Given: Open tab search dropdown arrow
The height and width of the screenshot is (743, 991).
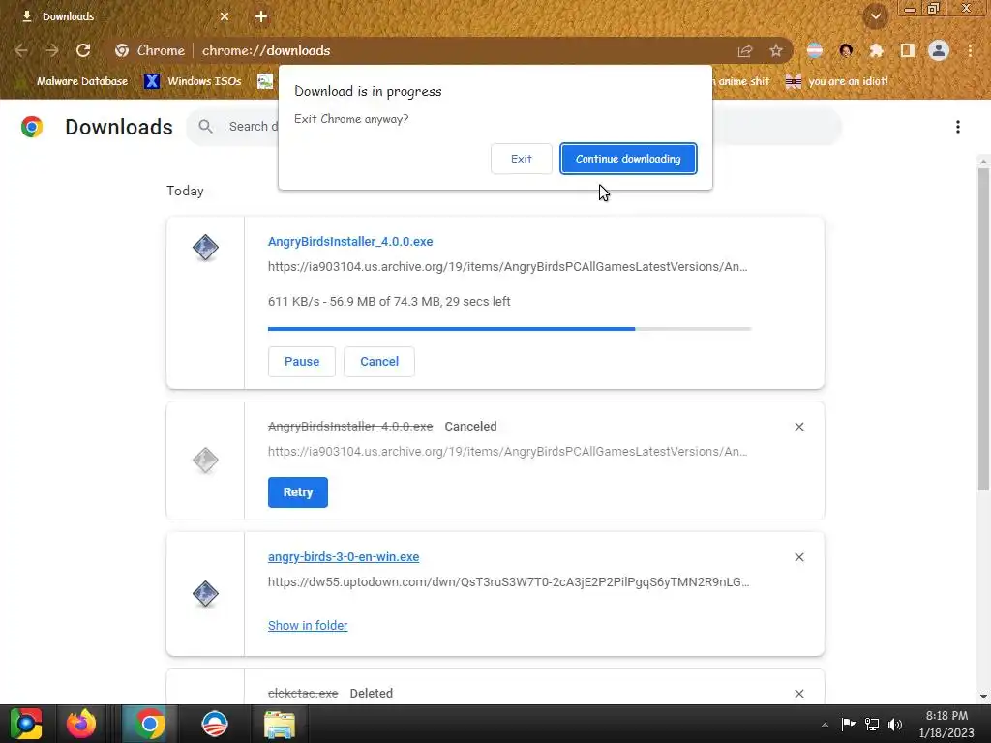Looking at the screenshot, I should pos(876,16).
